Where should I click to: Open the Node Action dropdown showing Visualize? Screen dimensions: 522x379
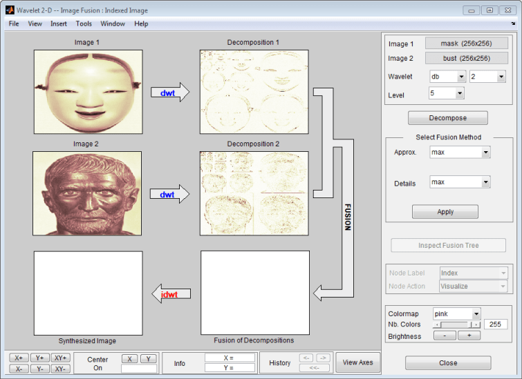pyautogui.click(x=474, y=286)
